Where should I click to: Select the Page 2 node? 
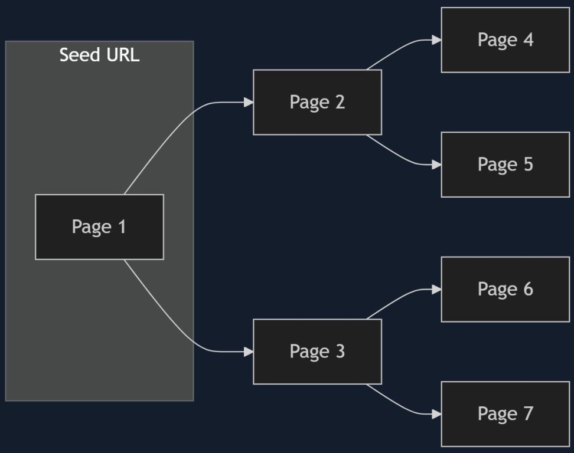coord(317,103)
